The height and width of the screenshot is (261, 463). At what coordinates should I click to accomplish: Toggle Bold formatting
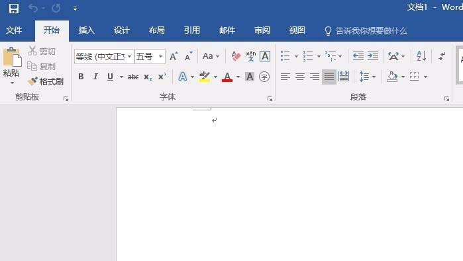click(x=81, y=77)
